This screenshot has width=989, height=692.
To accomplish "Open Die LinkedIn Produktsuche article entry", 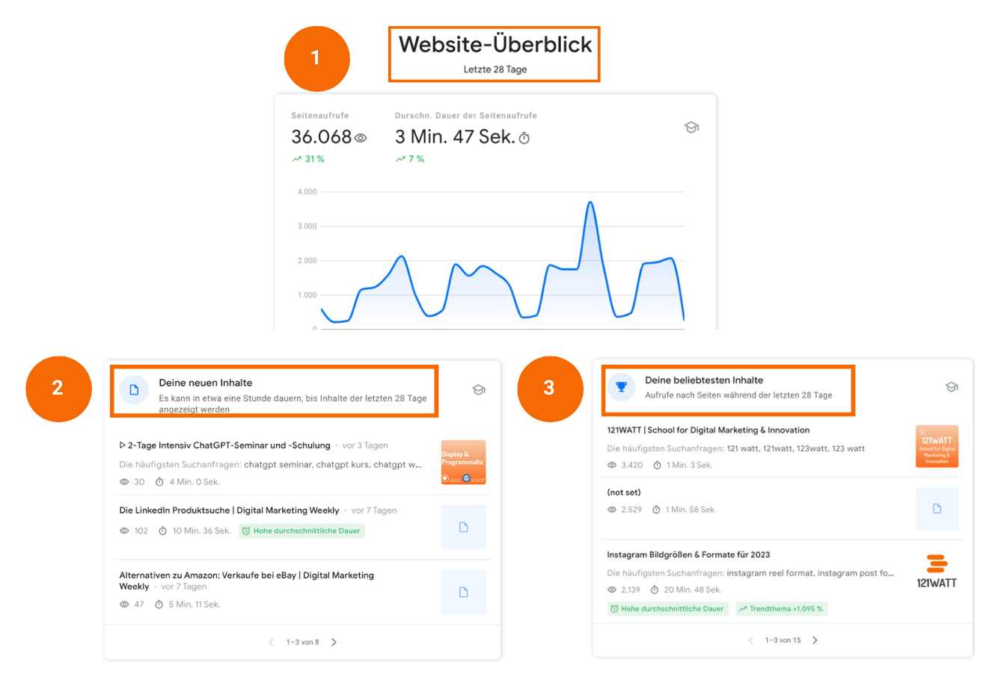I will click(x=229, y=510).
